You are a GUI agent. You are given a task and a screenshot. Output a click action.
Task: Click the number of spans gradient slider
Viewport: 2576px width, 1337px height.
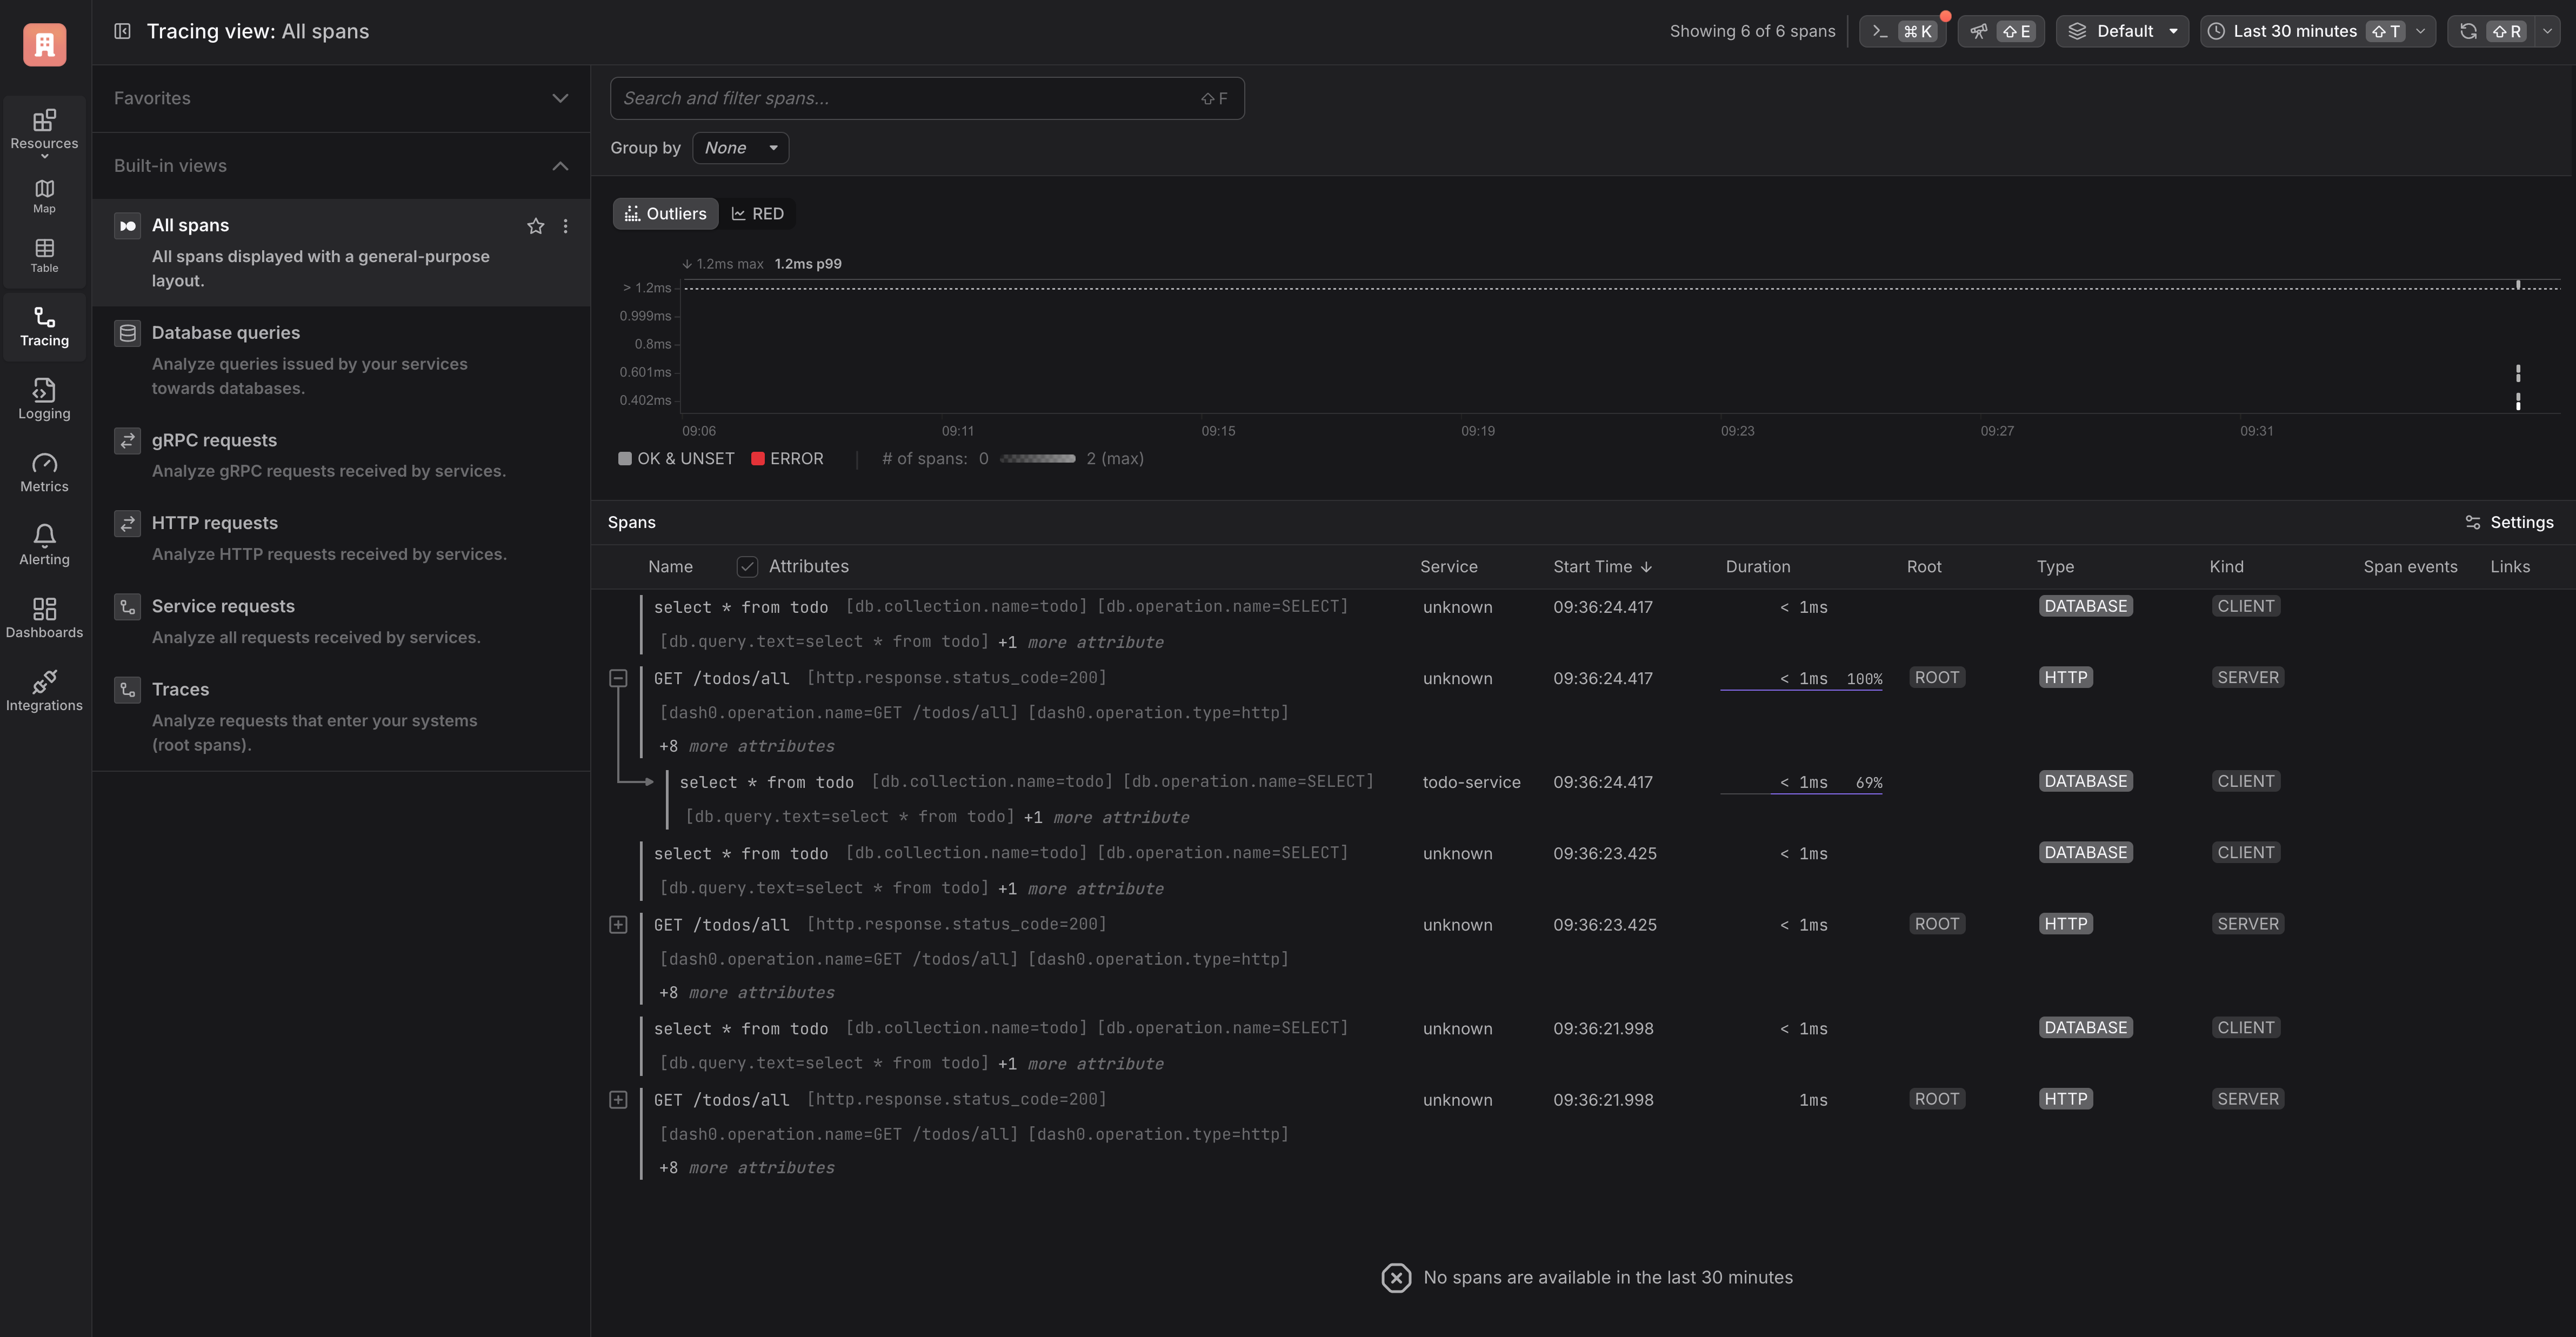pyautogui.click(x=1037, y=459)
